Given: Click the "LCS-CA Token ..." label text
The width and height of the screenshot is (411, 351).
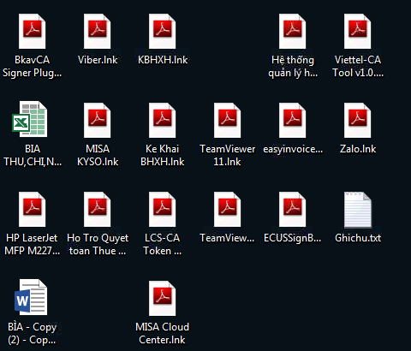Looking at the screenshot, I should tap(162, 244).
